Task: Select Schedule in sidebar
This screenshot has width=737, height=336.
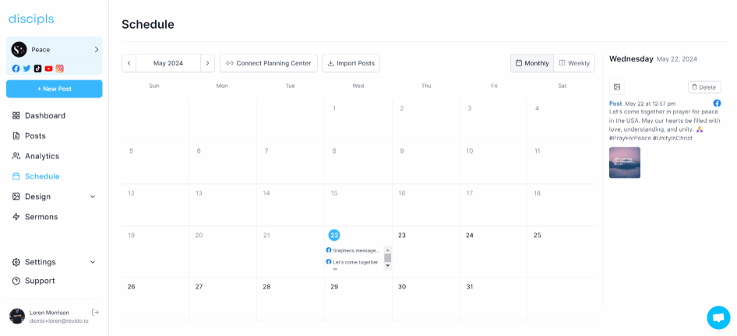Action: coord(42,176)
